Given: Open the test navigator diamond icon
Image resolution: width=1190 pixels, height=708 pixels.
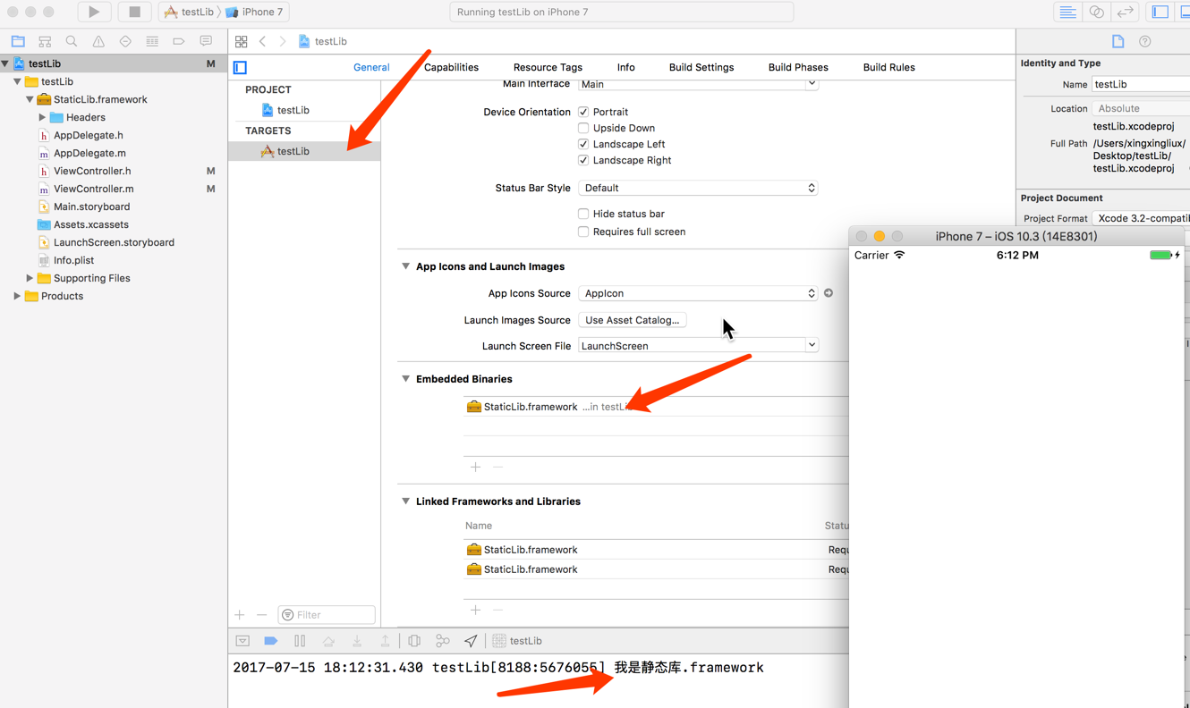Looking at the screenshot, I should pos(125,41).
